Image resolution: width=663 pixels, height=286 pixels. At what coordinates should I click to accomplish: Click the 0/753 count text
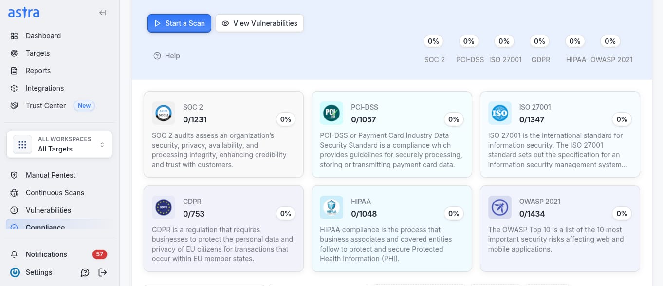click(x=194, y=214)
